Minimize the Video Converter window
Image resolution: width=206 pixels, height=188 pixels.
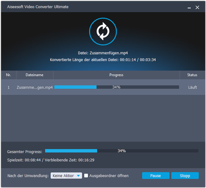coord(189,7)
